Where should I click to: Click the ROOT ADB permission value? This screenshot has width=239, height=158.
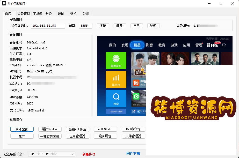[30, 103]
